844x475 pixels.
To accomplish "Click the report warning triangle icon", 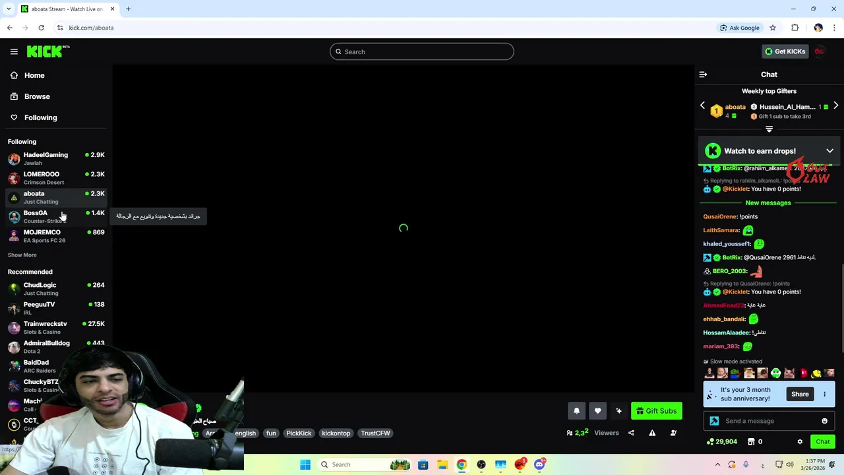I will pyautogui.click(x=652, y=433).
